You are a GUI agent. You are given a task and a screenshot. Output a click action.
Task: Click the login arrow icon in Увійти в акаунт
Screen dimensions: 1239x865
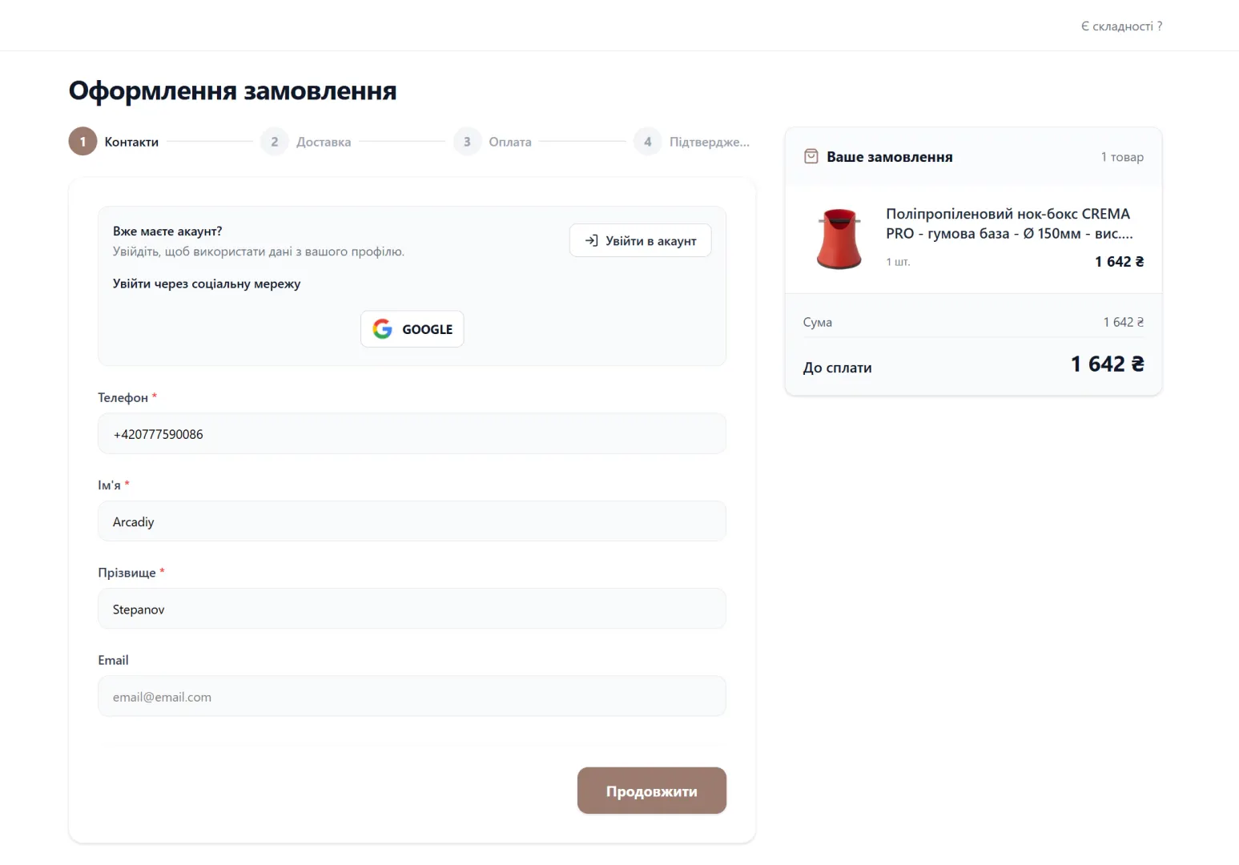coord(591,240)
